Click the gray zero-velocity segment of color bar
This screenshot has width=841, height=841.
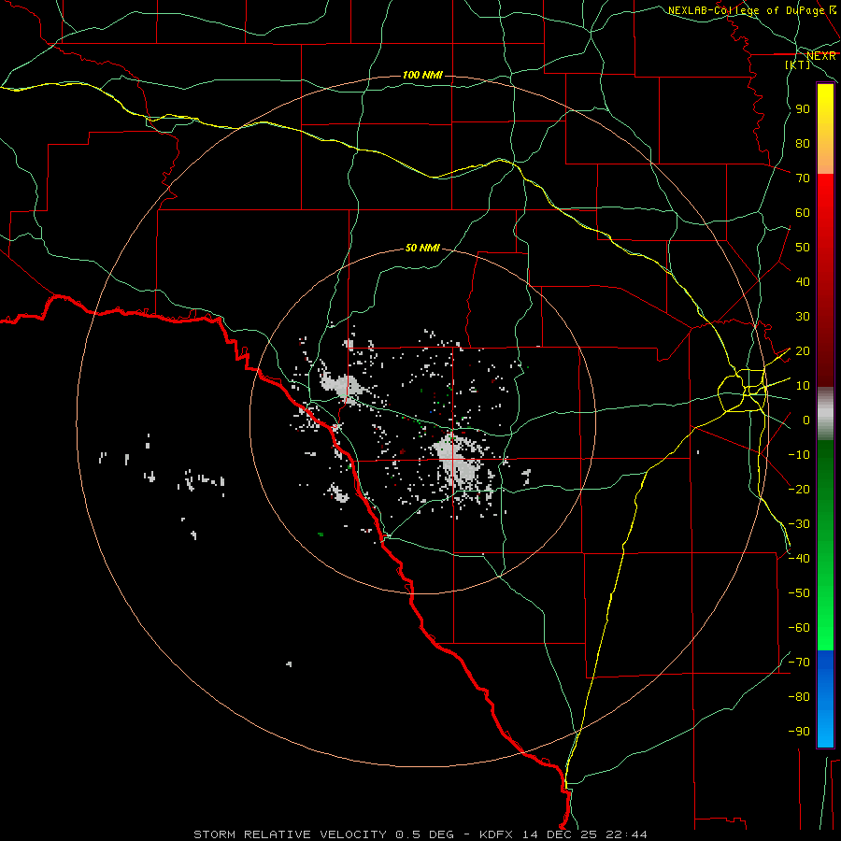[x=825, y=414]
